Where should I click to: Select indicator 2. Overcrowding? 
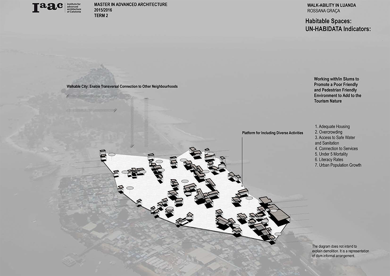click(328, 132)
